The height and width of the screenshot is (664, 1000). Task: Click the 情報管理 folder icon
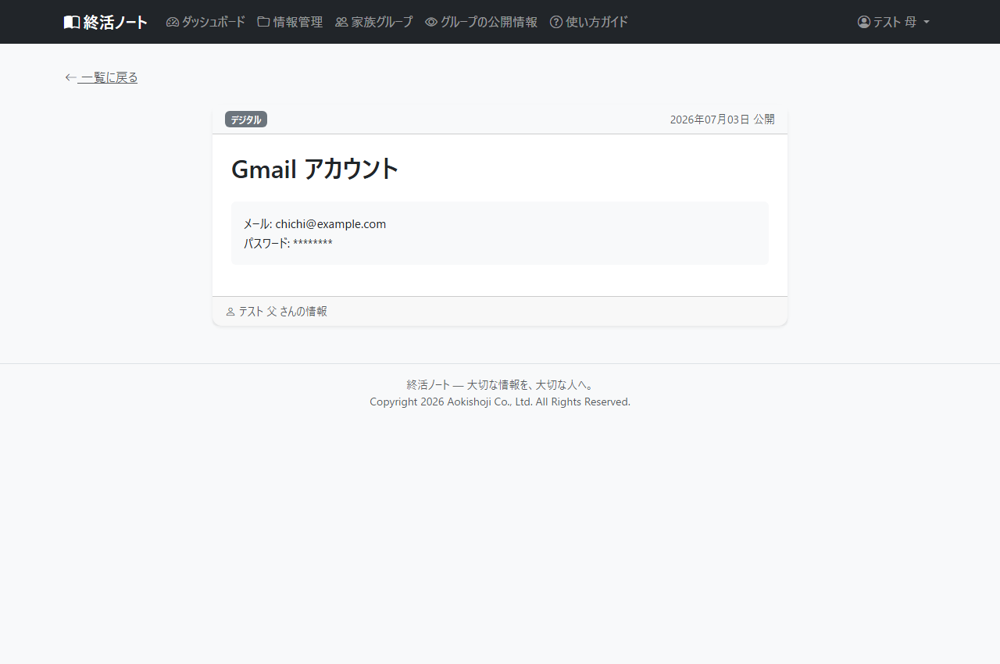(264, 22)
